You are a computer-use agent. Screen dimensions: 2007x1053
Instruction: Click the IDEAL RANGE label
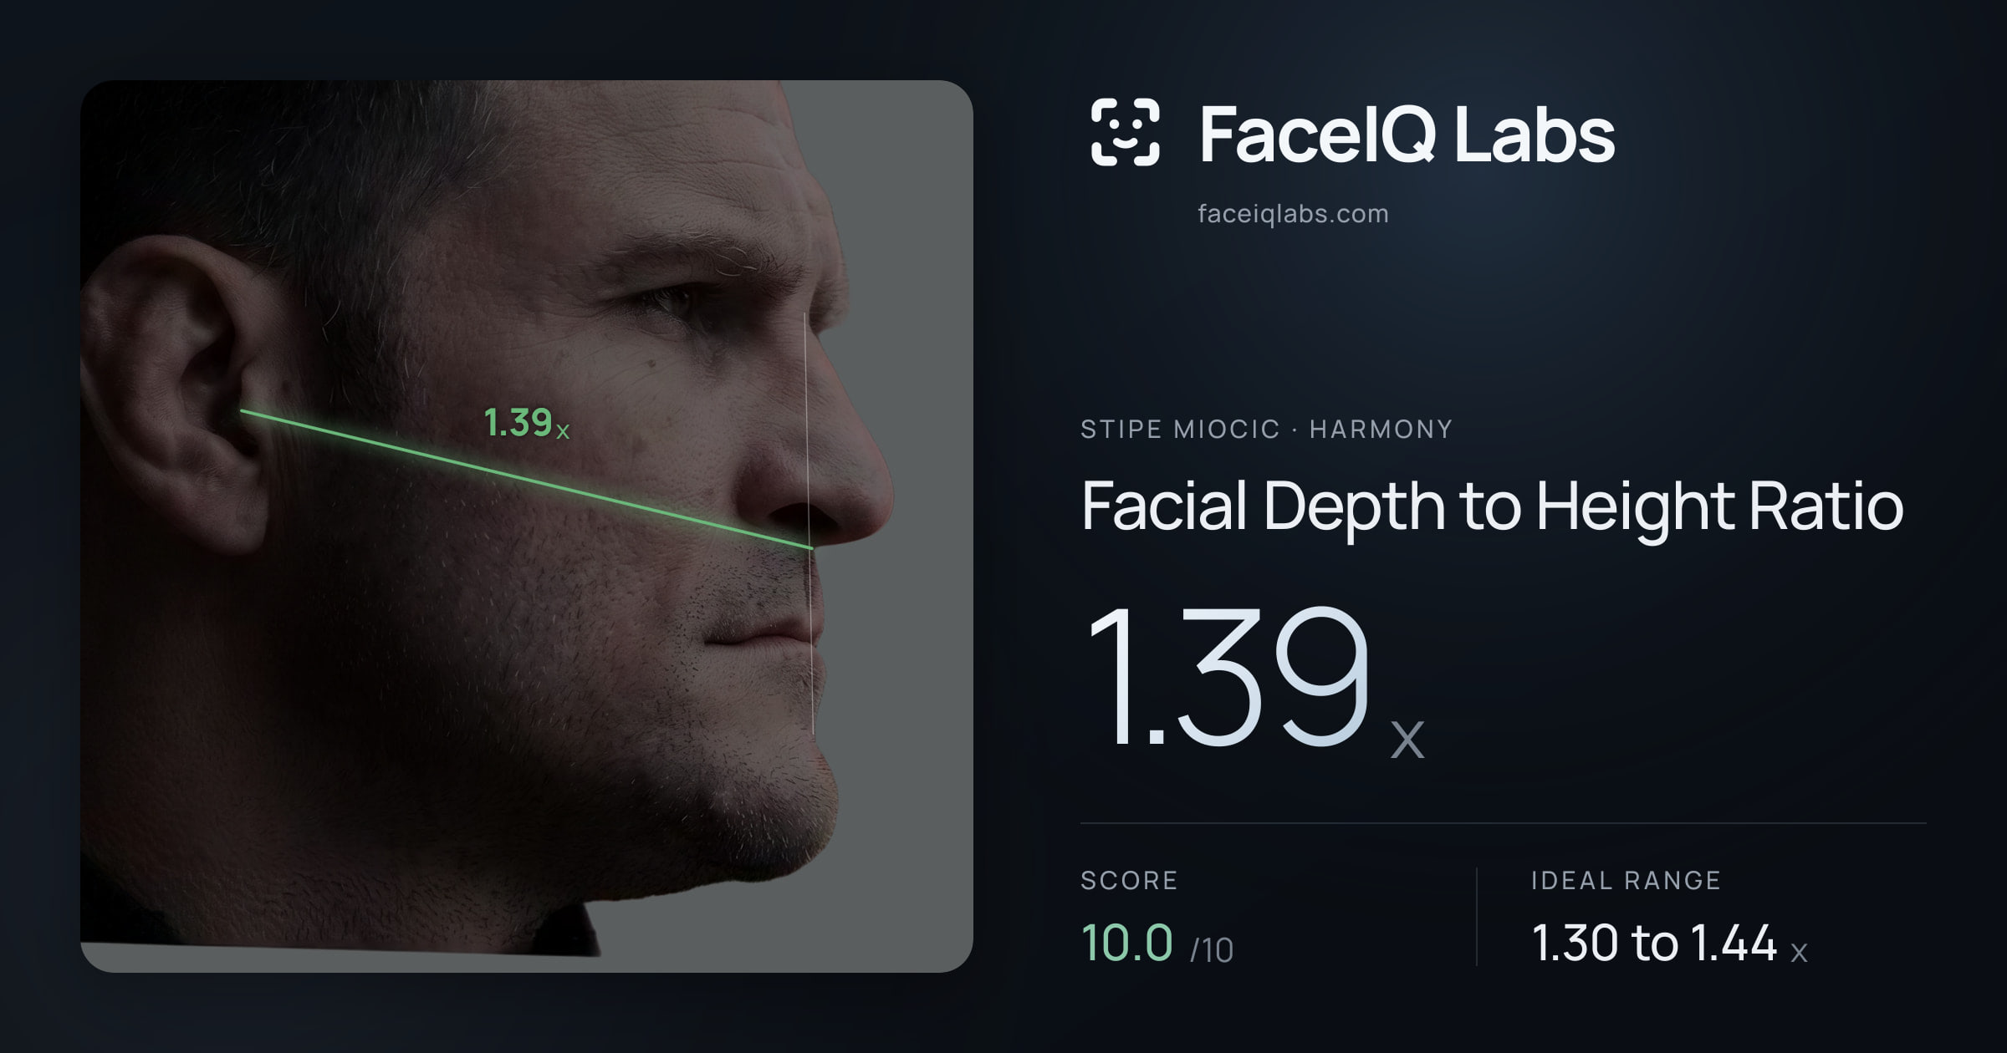1625,880
